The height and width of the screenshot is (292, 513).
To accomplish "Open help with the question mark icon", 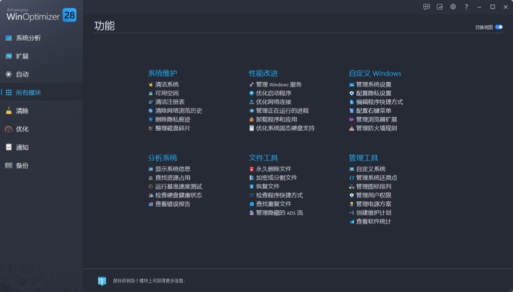I will click(x=466, y=6).
